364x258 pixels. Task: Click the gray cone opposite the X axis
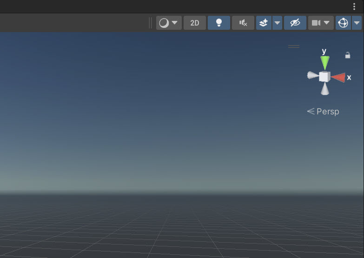(312, 75)
